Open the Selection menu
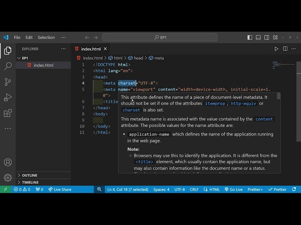 [46, 37]
